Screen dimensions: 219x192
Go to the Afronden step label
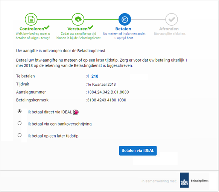169,29
